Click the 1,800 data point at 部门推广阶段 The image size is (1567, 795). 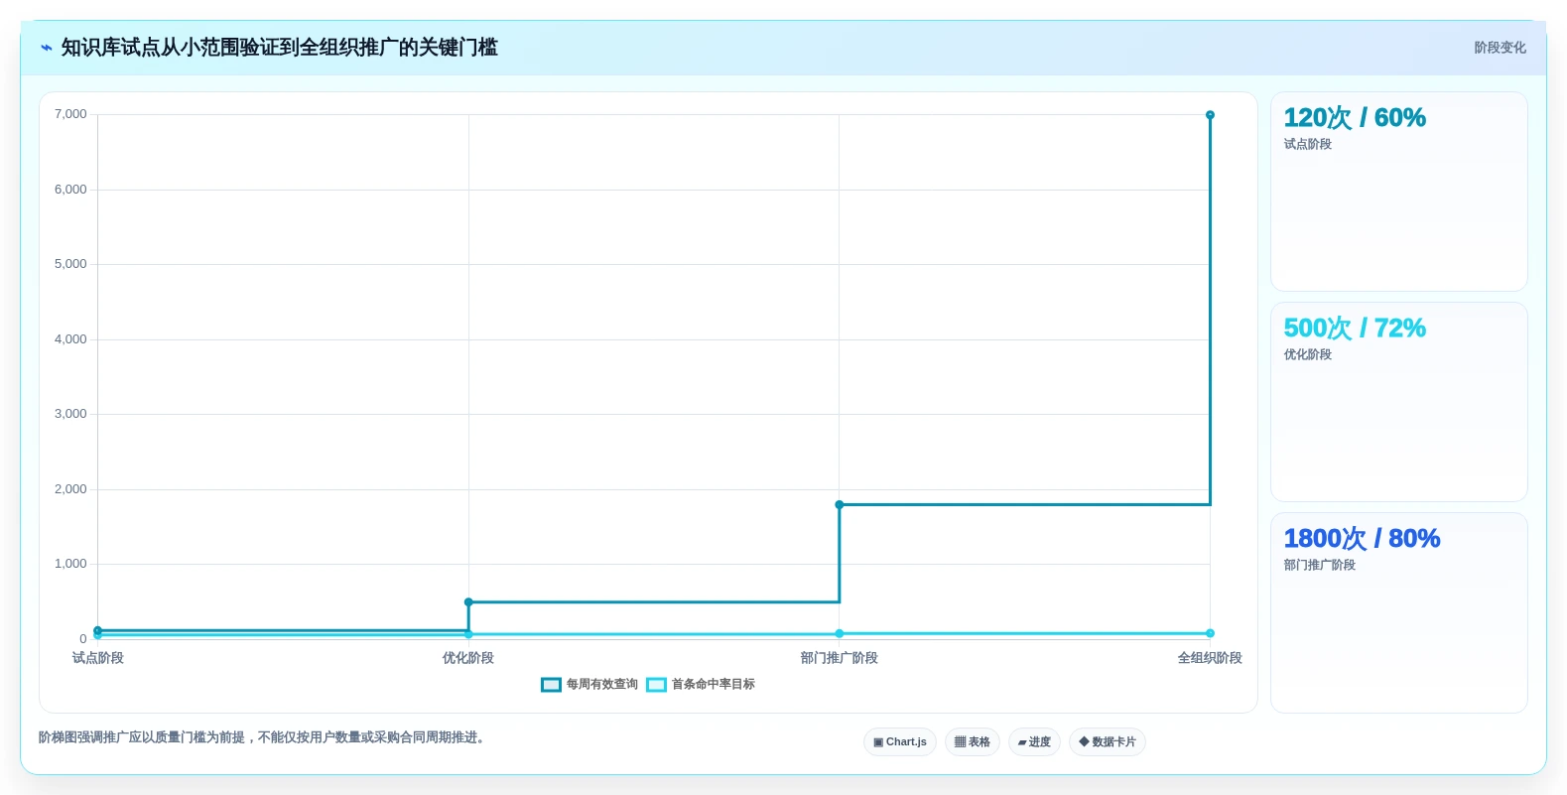(840, 505)
